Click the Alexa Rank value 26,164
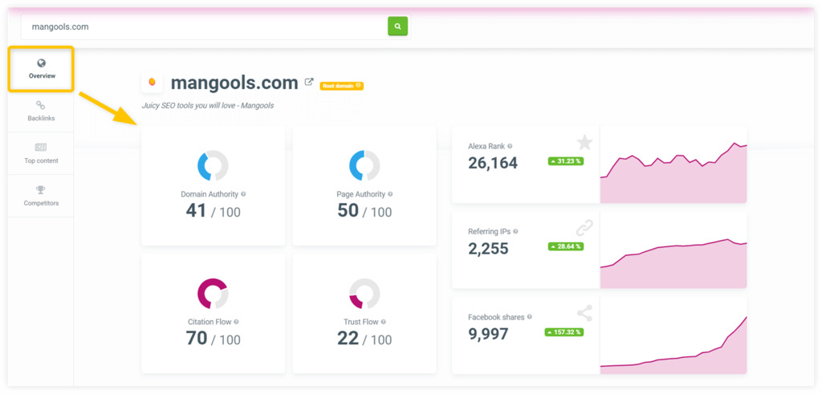Viewport: 822px width, 394px height. (493, 164)
